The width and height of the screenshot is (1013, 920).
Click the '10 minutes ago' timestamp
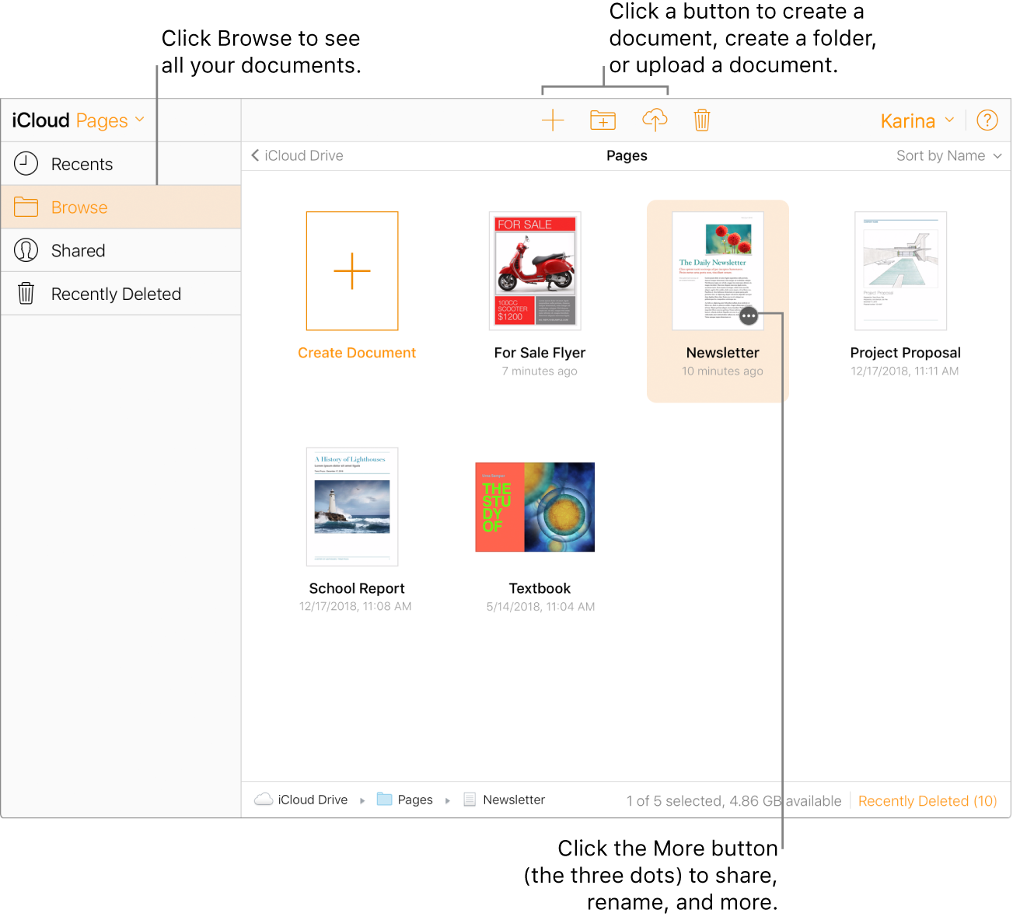[x=722, y=371]
